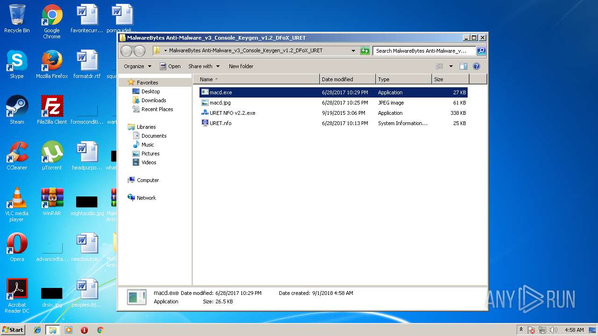Open Recent Places in Favorites
This screenshot has height=336, width=598.
click(x=157, y=109)
